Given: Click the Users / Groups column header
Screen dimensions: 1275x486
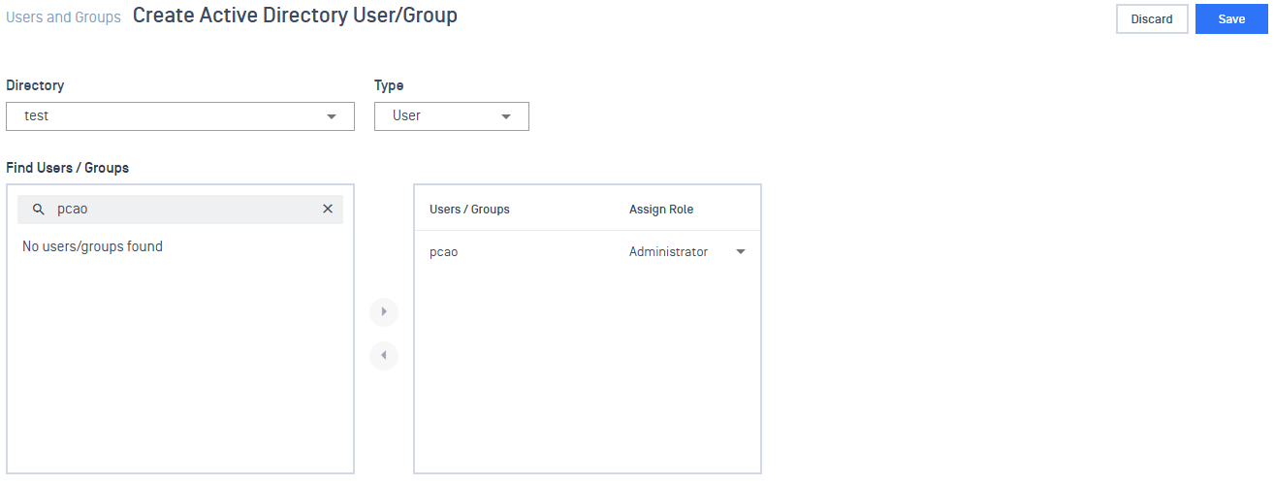Looking at the screenshot, I should click(469, 210).
